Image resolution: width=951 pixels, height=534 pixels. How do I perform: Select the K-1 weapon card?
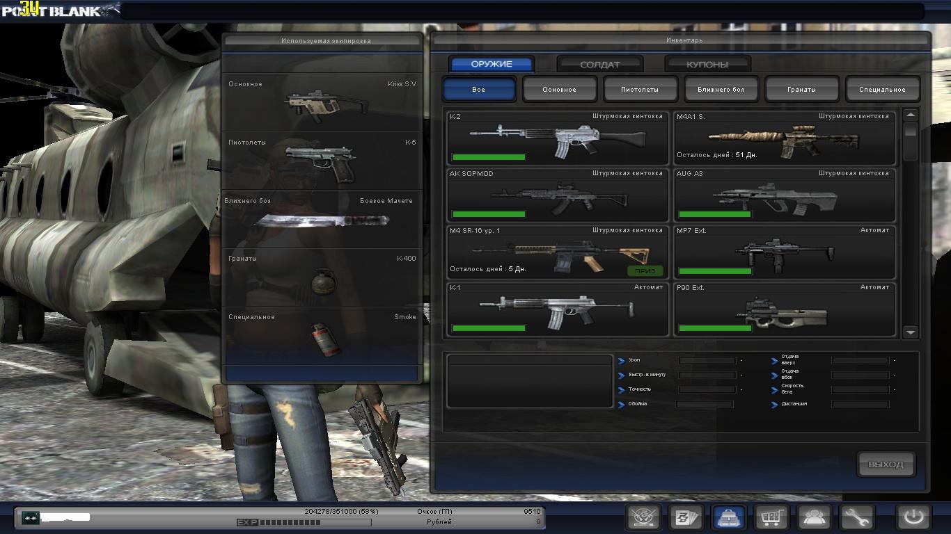[557, 309]
